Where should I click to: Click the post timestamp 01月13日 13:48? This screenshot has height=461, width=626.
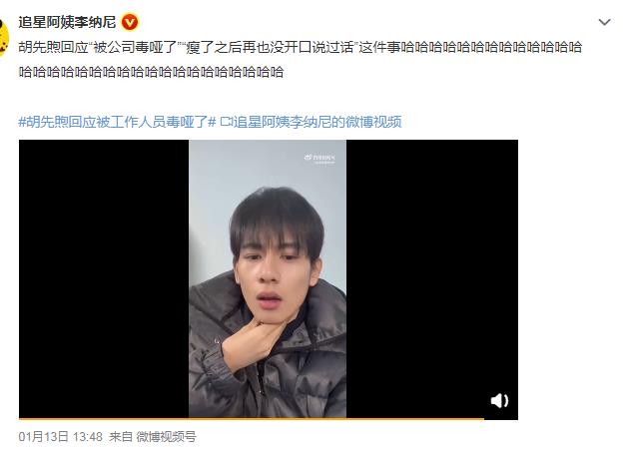pyautogui.click(x=60, y=437)
